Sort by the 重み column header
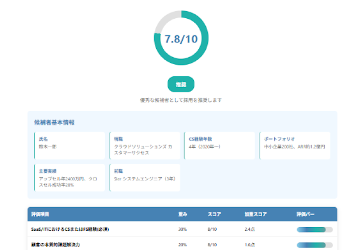Image resolution: width=362 pixels, height=250 pixels. (x=183, y=214)
